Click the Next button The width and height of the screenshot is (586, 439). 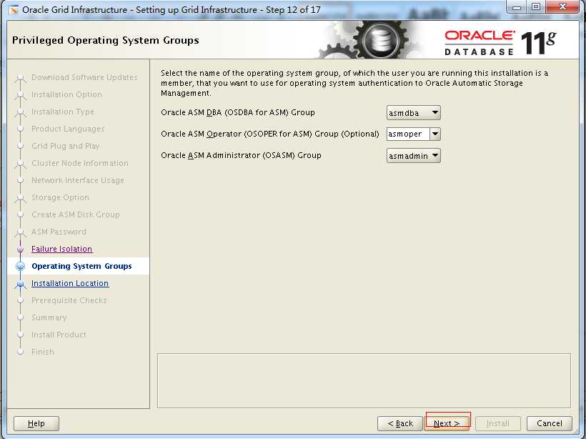point(447,423)
